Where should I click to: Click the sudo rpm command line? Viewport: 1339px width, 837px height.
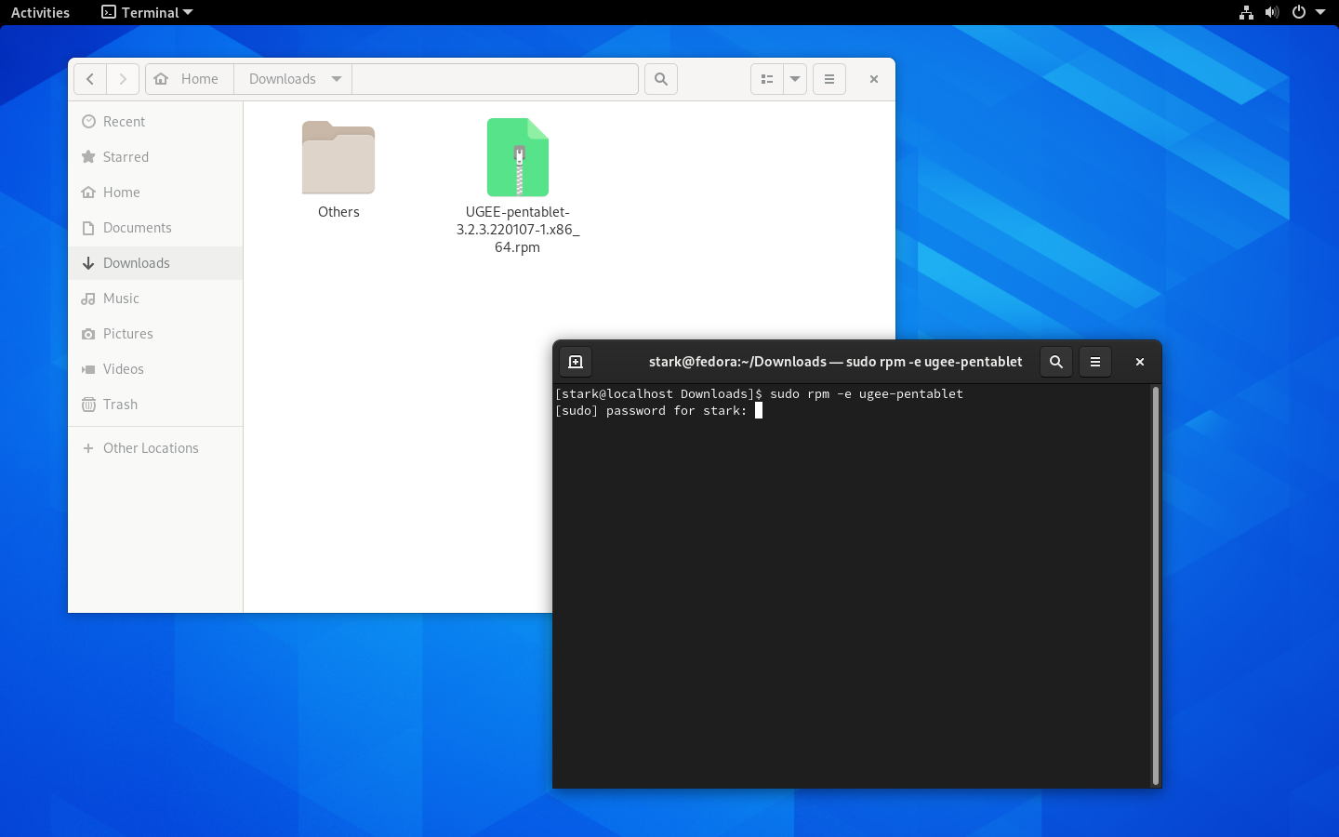point(759,394)
